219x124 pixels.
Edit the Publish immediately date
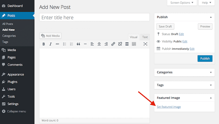click(192, 49)
